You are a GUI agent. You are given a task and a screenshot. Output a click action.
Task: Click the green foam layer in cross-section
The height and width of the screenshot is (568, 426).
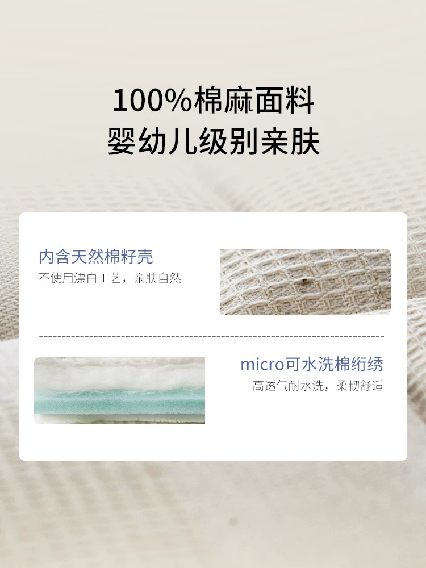tap(119, 403)
